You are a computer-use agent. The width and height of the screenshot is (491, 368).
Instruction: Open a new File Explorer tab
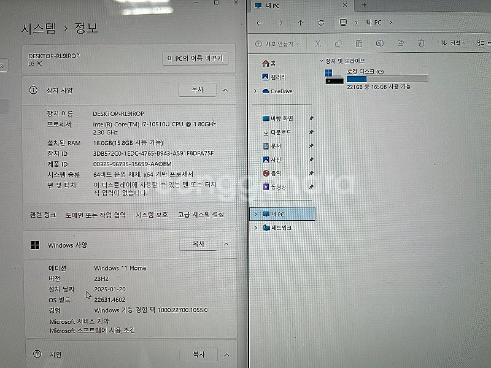pos(364,5)
